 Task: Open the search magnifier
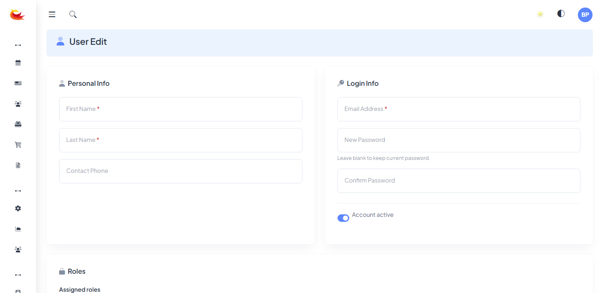coord(73,15)
